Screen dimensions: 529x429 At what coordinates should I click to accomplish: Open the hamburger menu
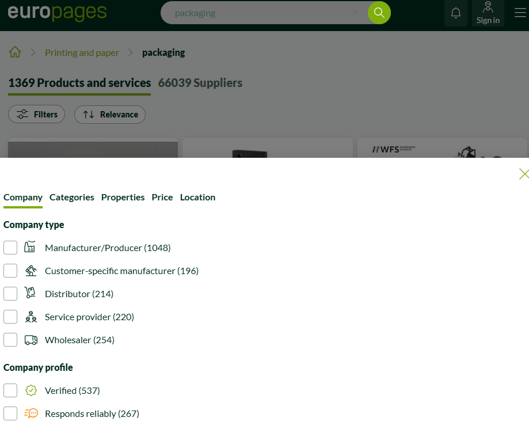(x=520, y=13)
